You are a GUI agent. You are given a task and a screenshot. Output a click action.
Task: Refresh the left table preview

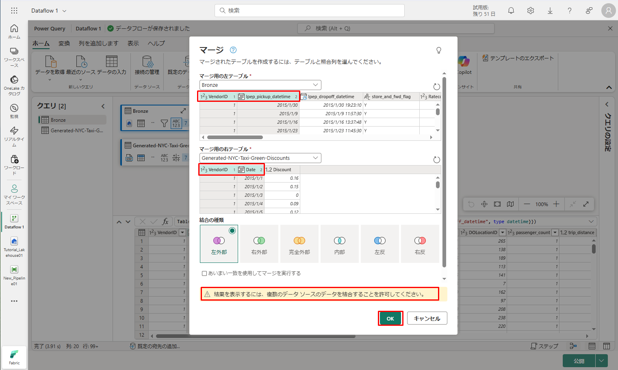437,86
